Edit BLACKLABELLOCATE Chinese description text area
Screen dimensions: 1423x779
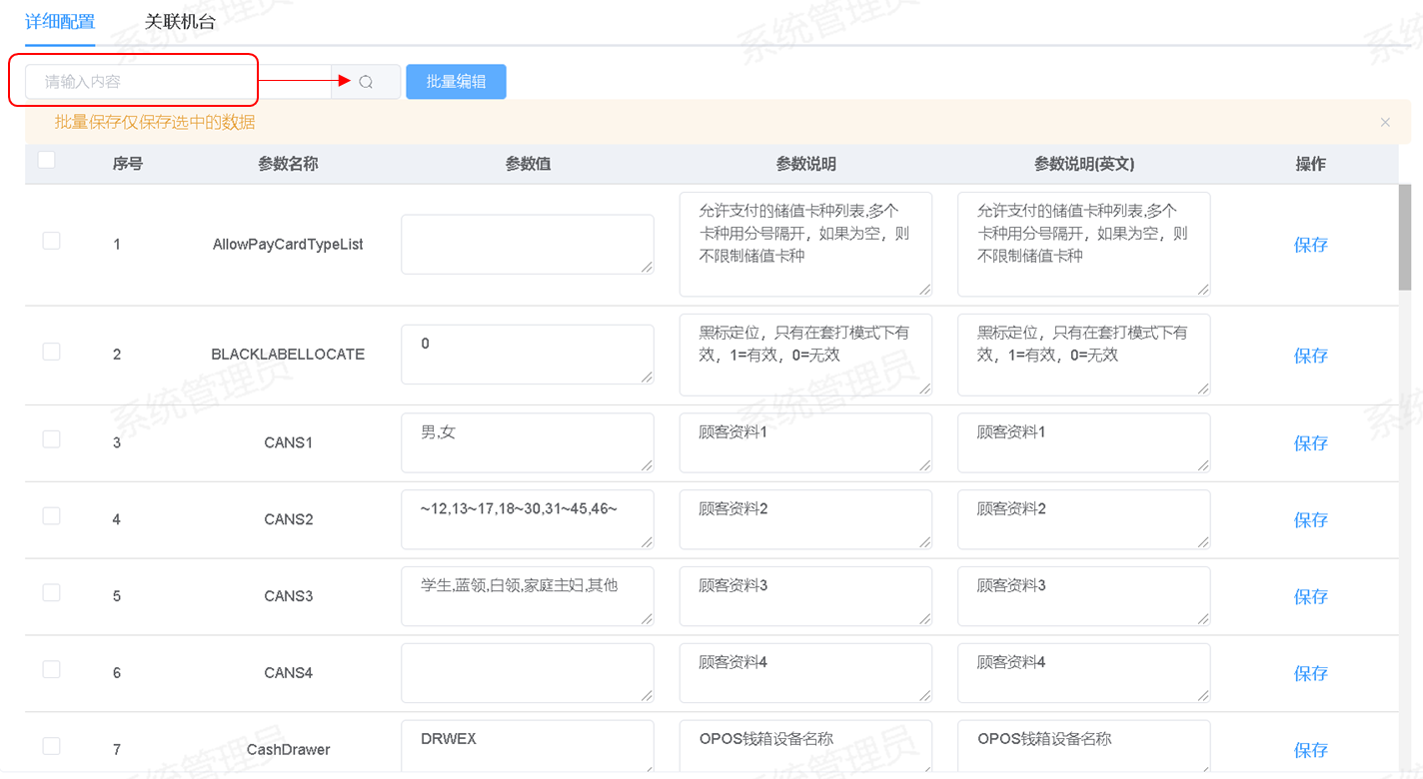pos(804,356)
